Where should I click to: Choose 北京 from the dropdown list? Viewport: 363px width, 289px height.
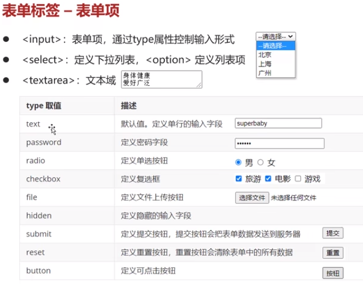(x=265, y=55)
